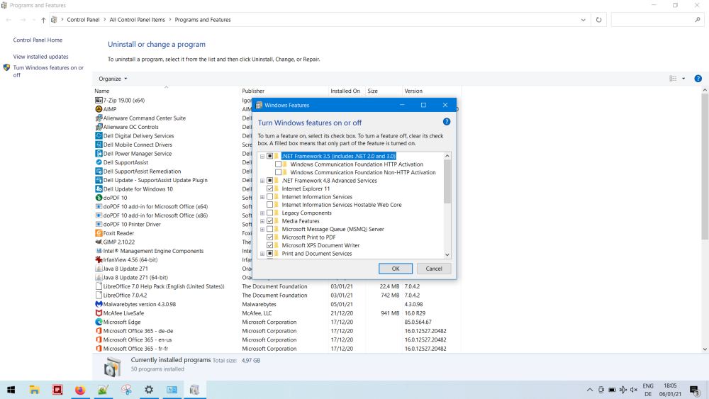Click the IrfanView 4.56 icon
The width and height of the screenshot is (709, 399).
99,260
